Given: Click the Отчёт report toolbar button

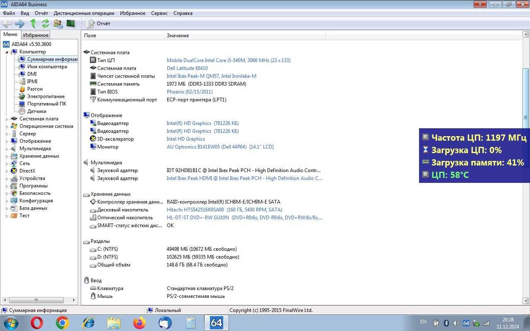Looking at the screenshot, I should coord(98,24).
